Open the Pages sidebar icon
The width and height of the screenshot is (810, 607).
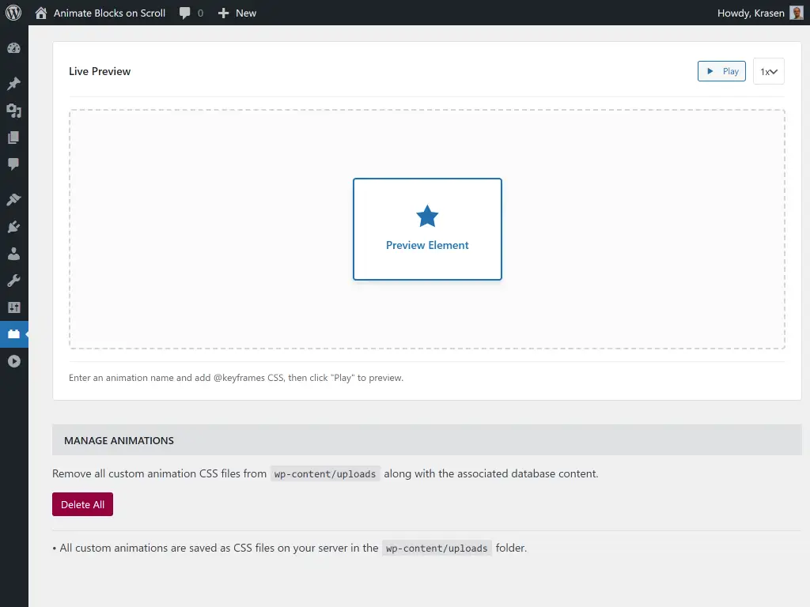point(13,138)
